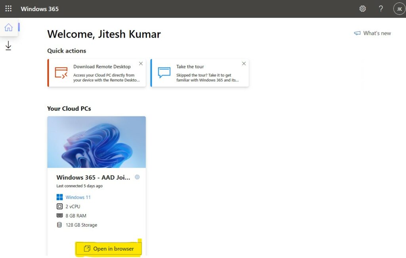Dismiss the Download Remote Desktop card
406x258 pixels.
[x=141, y=64]
